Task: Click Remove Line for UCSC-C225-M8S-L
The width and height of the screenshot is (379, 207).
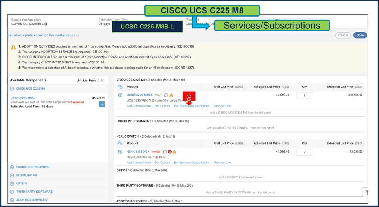Action: (222, 106)
